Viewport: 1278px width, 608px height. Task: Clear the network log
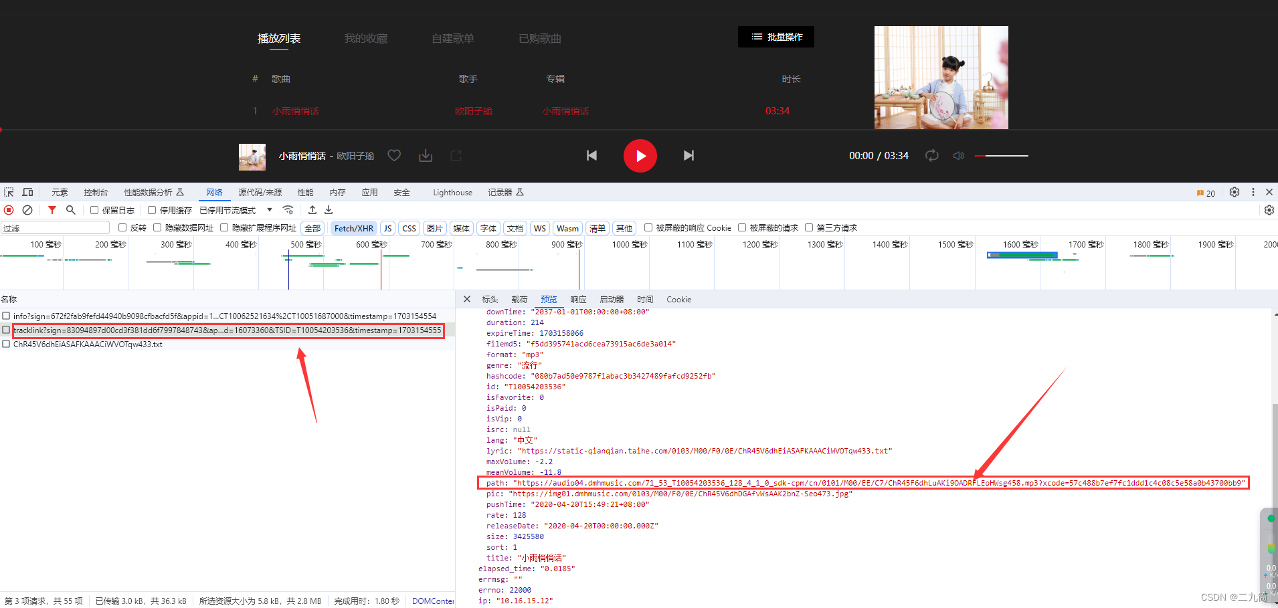[x=27, y=210]
